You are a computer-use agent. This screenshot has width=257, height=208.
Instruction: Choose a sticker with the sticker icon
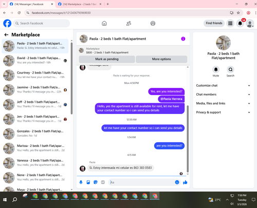(x=96, y=182)
